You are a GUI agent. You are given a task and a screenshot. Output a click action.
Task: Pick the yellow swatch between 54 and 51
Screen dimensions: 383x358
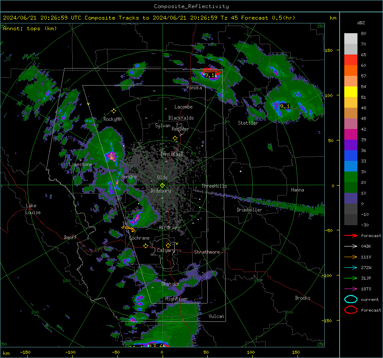pyautogui.click(x=351, y=92)
